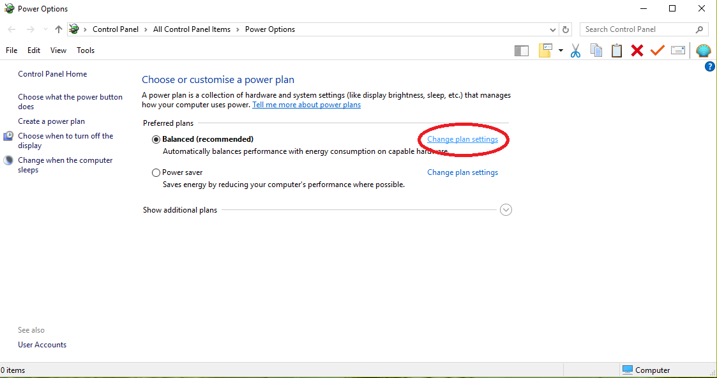The image size is (717, 378).
Task: Open the File menu
Action: 11,50
